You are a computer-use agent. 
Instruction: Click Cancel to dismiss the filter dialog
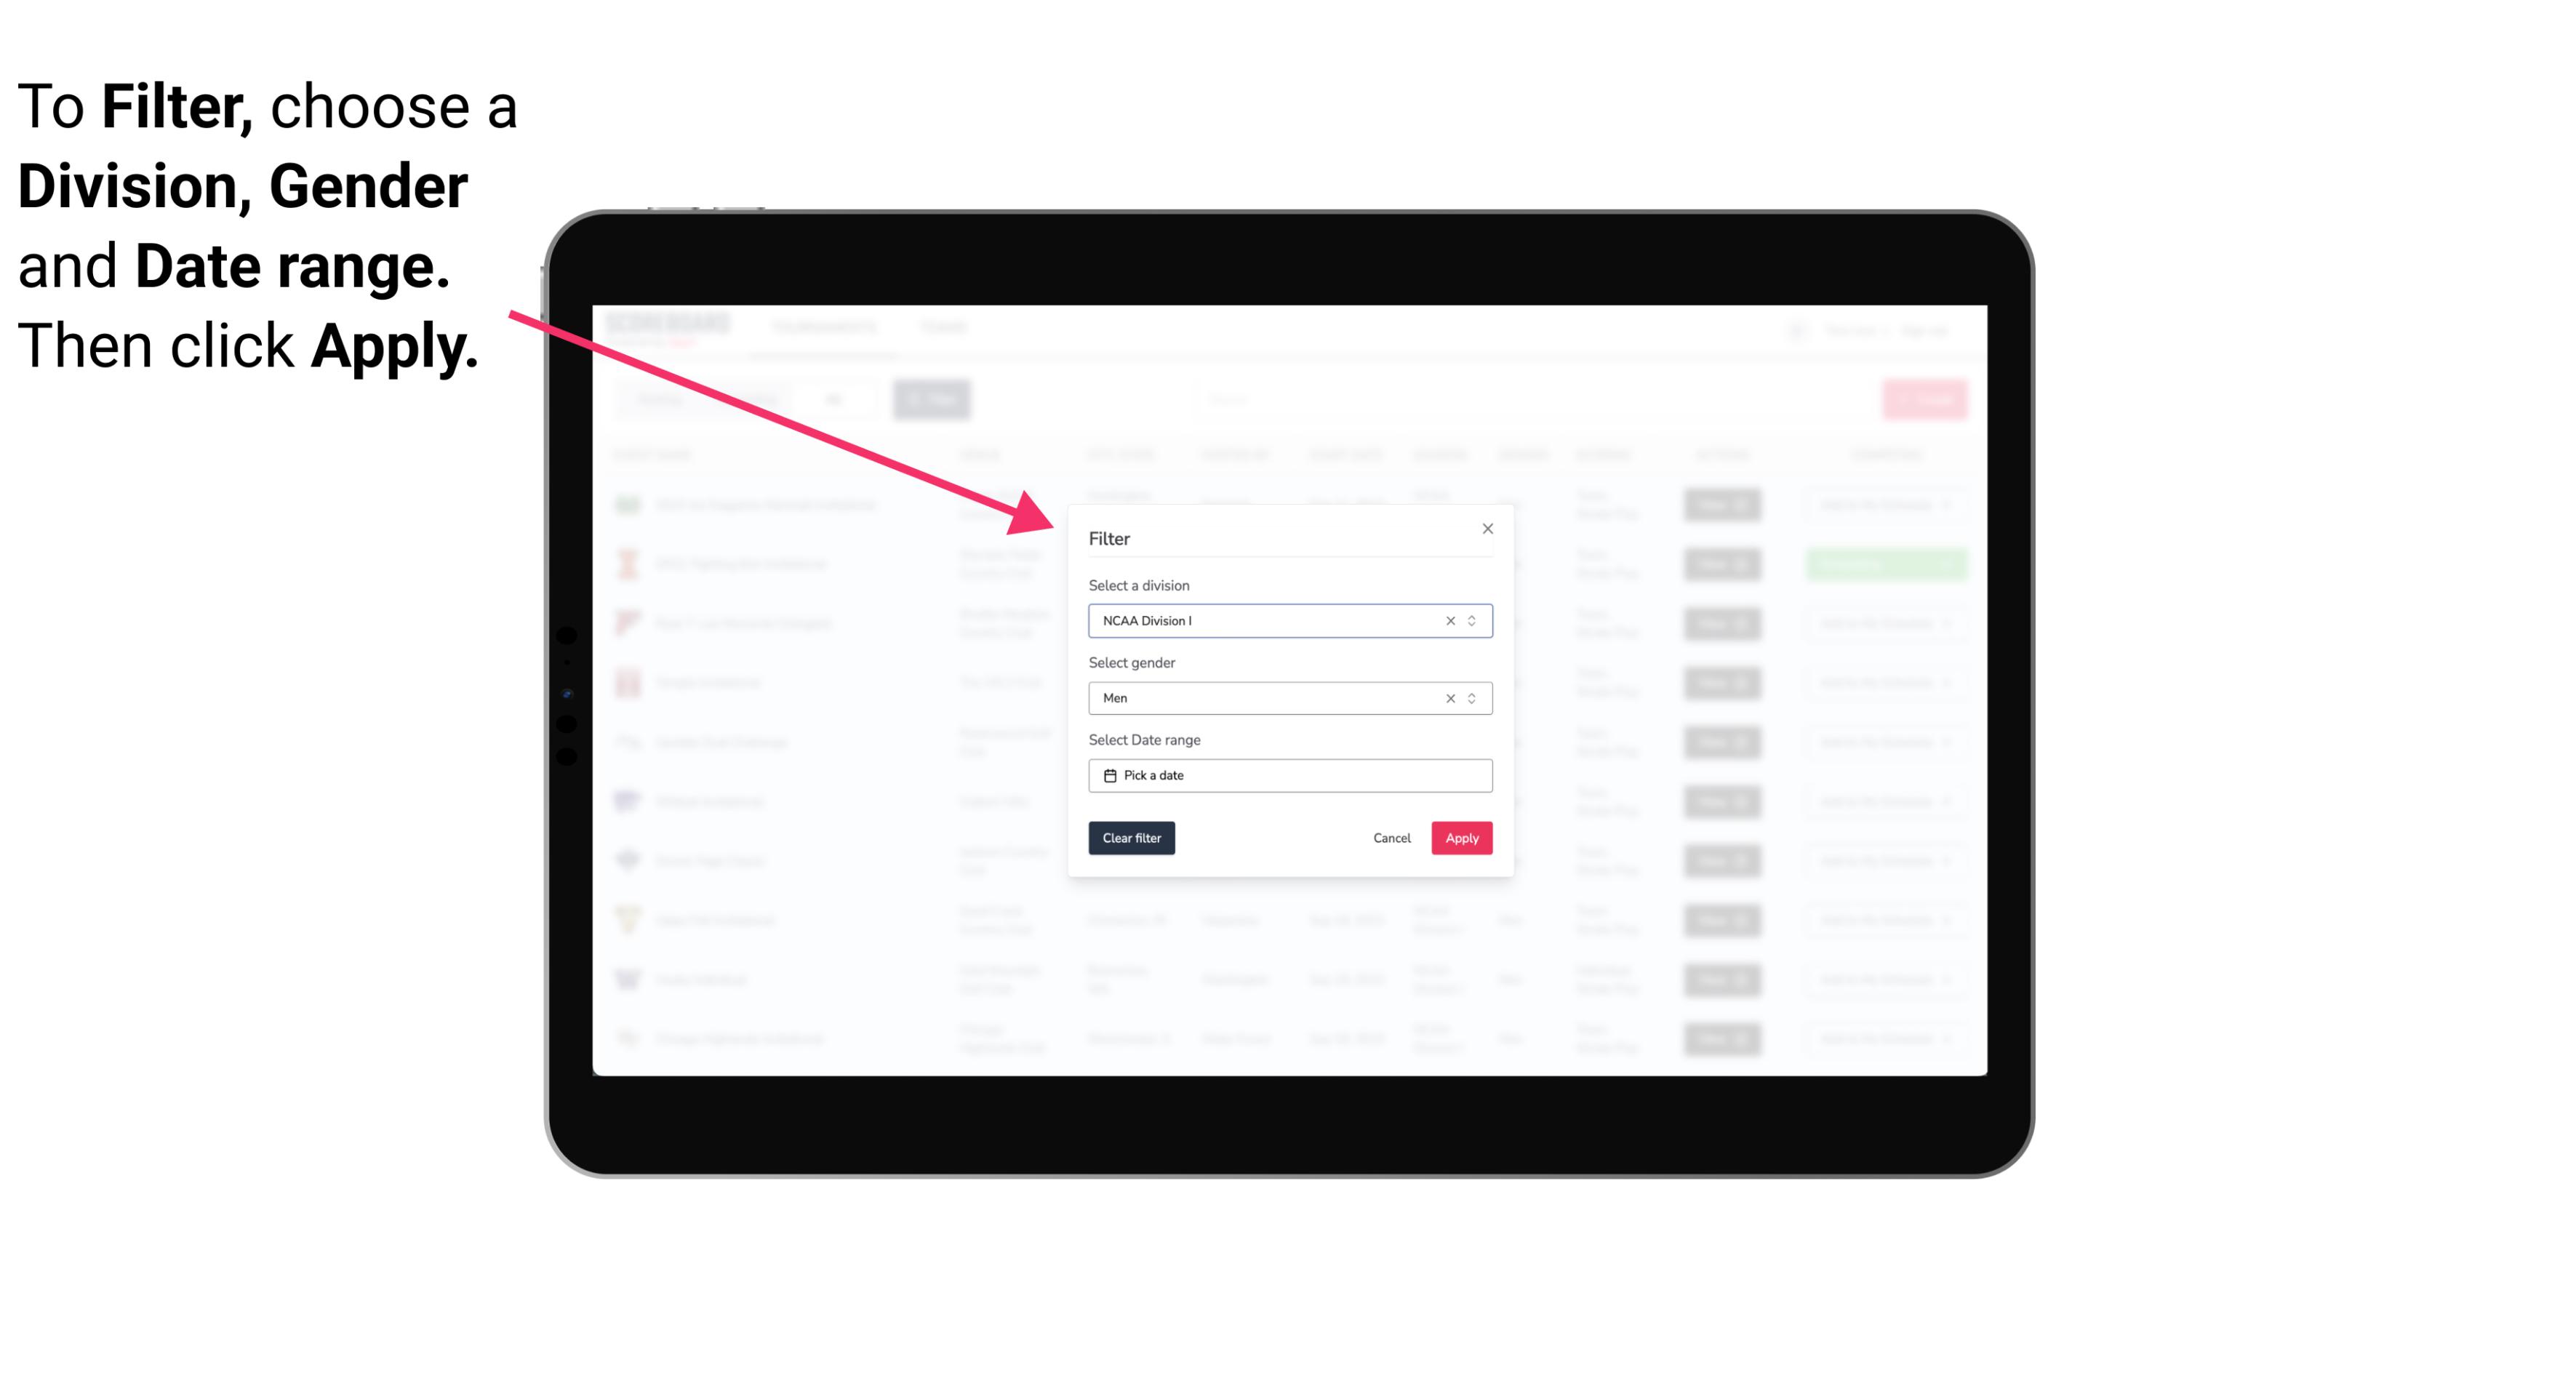point(1391,838)
